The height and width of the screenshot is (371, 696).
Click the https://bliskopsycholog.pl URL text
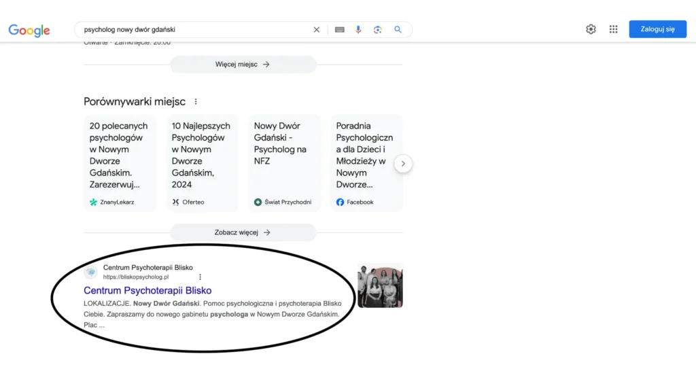click(x=136, y=277)
